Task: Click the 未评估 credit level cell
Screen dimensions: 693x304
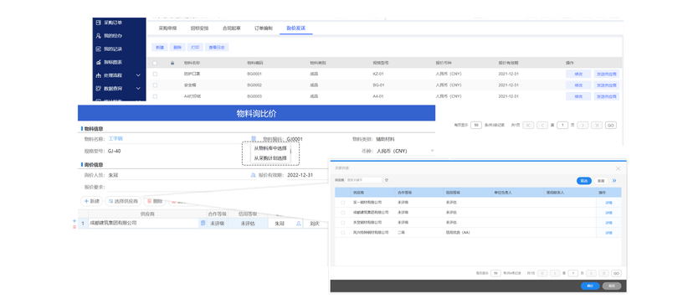Action: [x=248, y=224]
